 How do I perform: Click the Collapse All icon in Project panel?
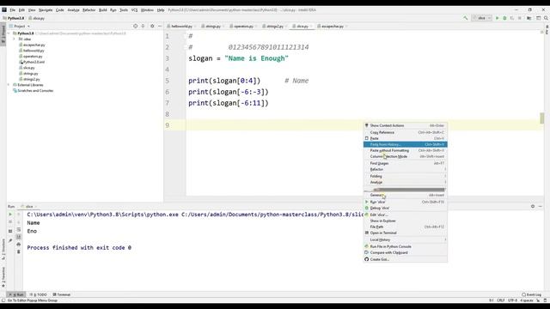(x=143, y=26)
